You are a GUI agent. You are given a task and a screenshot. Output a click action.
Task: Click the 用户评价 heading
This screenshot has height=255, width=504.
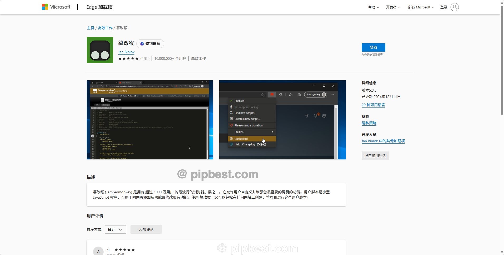(95, 216)
